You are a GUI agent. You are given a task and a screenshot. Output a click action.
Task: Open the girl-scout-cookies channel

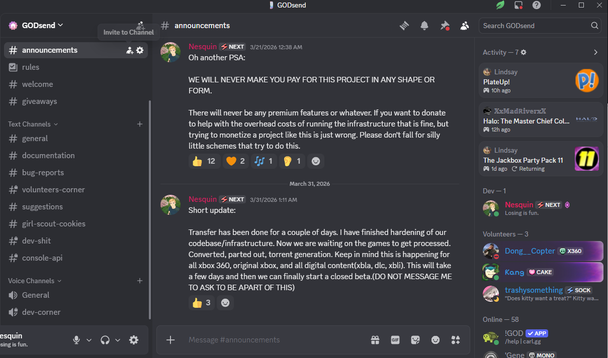[x=53, y=224]
